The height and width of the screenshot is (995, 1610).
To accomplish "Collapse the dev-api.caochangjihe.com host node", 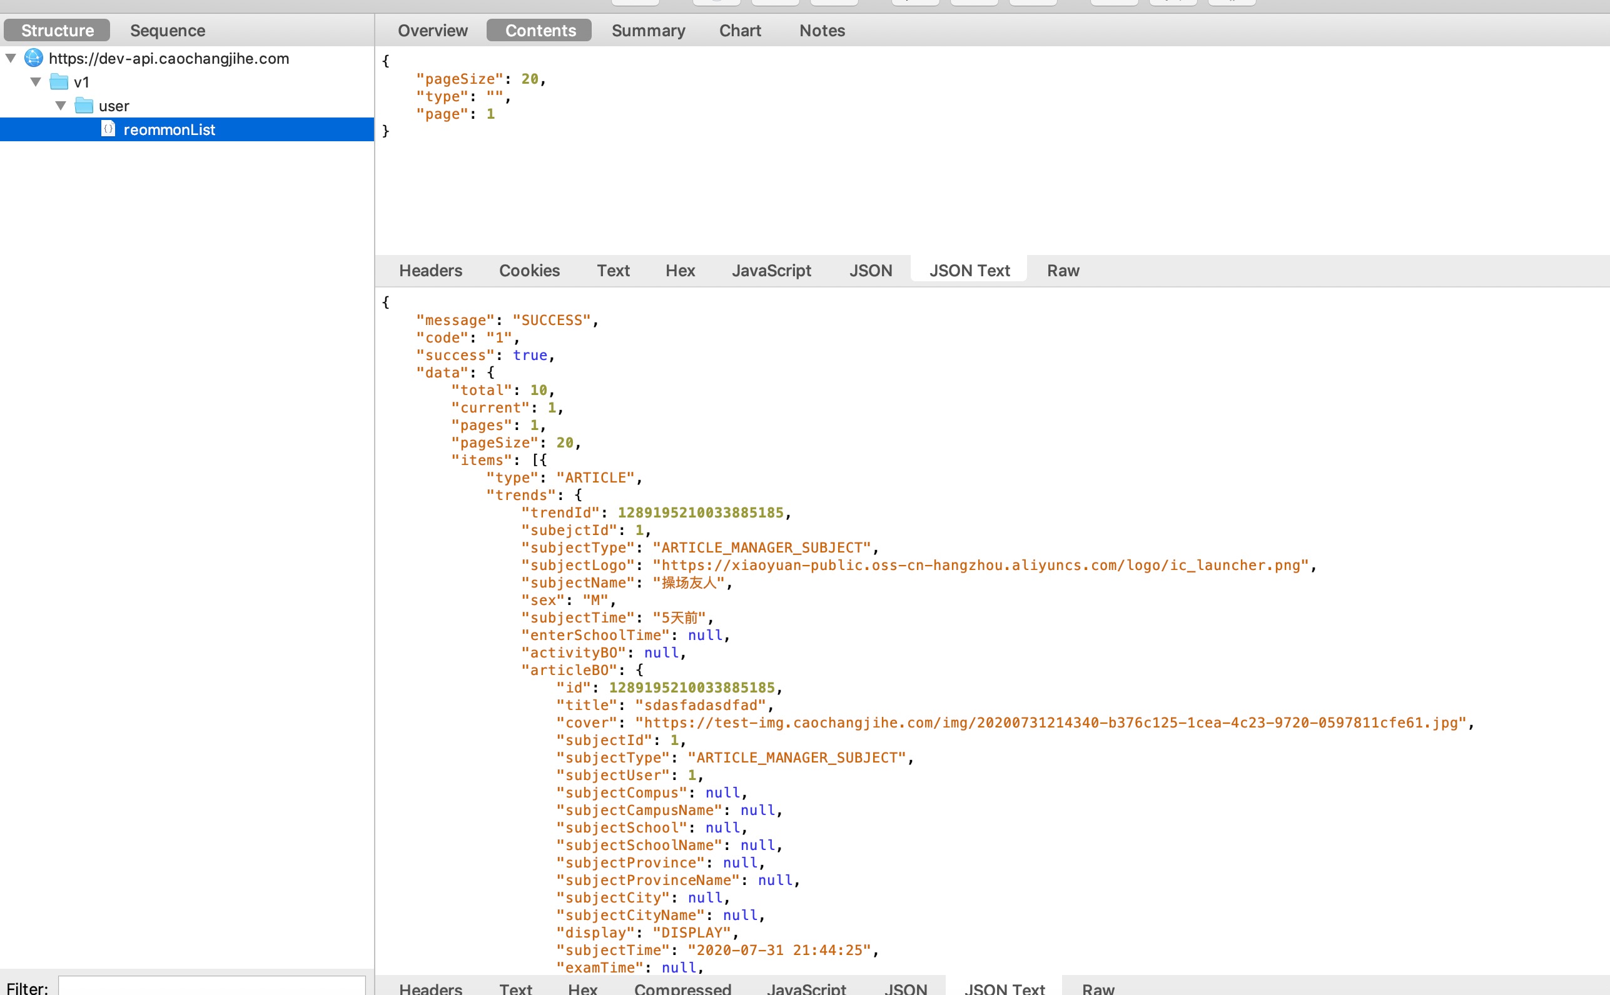I will pos(11,58).
